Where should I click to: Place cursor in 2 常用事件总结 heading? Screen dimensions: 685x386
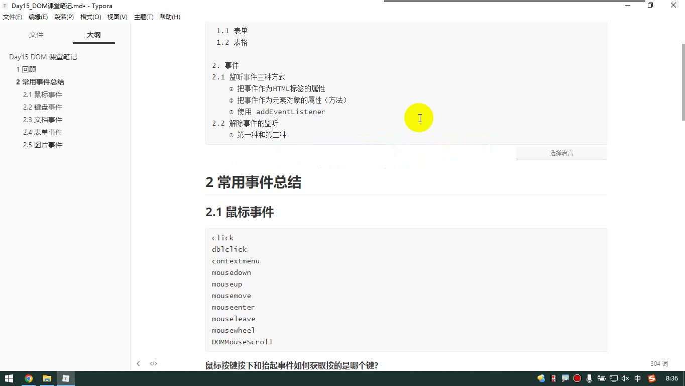coord(253,182)
